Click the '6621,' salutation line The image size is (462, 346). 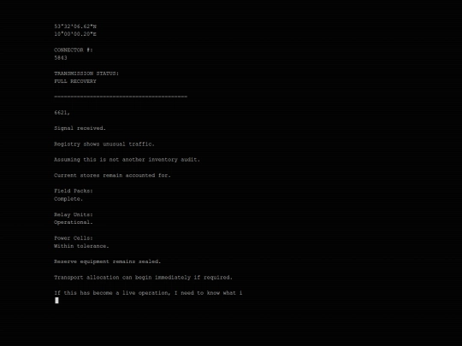62,113
